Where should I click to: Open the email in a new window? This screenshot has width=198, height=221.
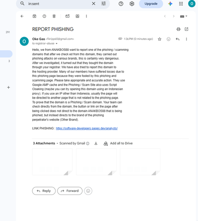coord(187,29)
